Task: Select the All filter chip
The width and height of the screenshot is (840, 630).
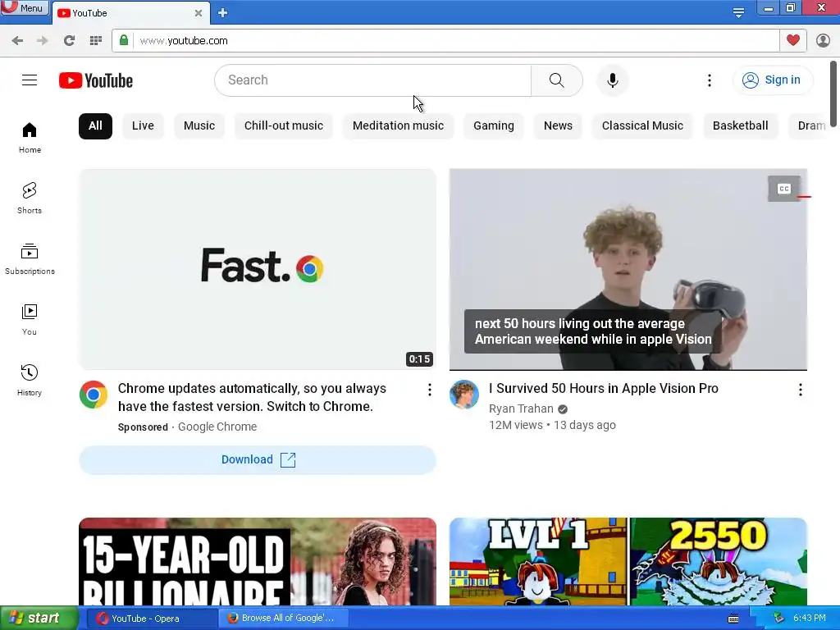Action: point(95,126)
